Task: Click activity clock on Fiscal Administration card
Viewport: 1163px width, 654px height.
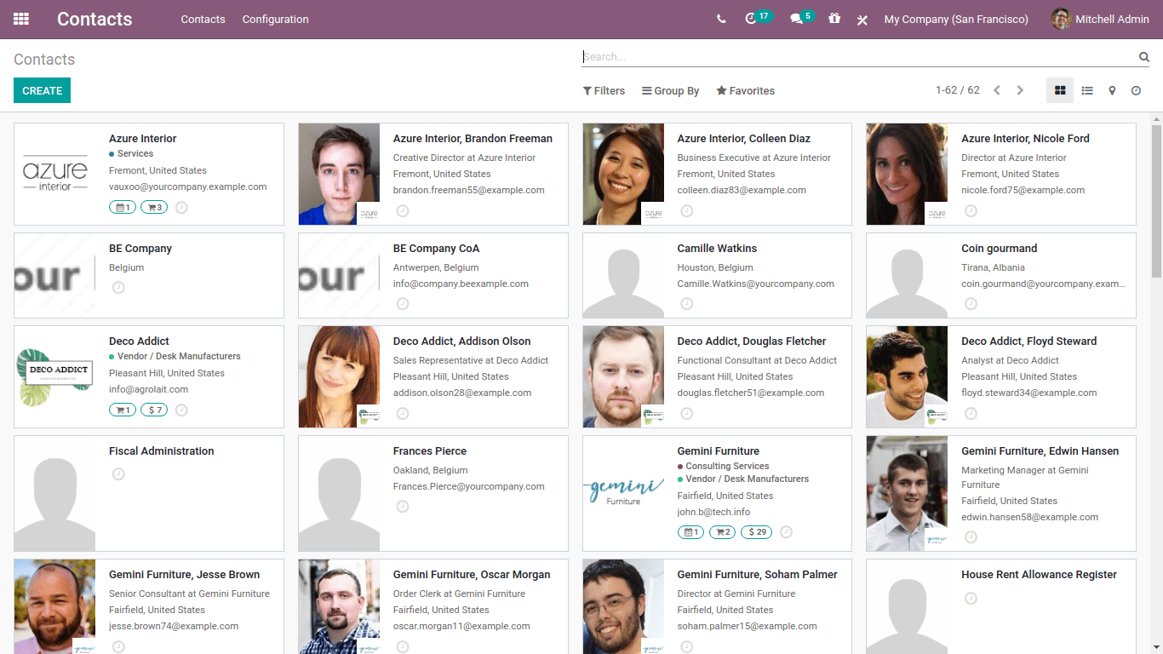Action: tap(118, 474)
